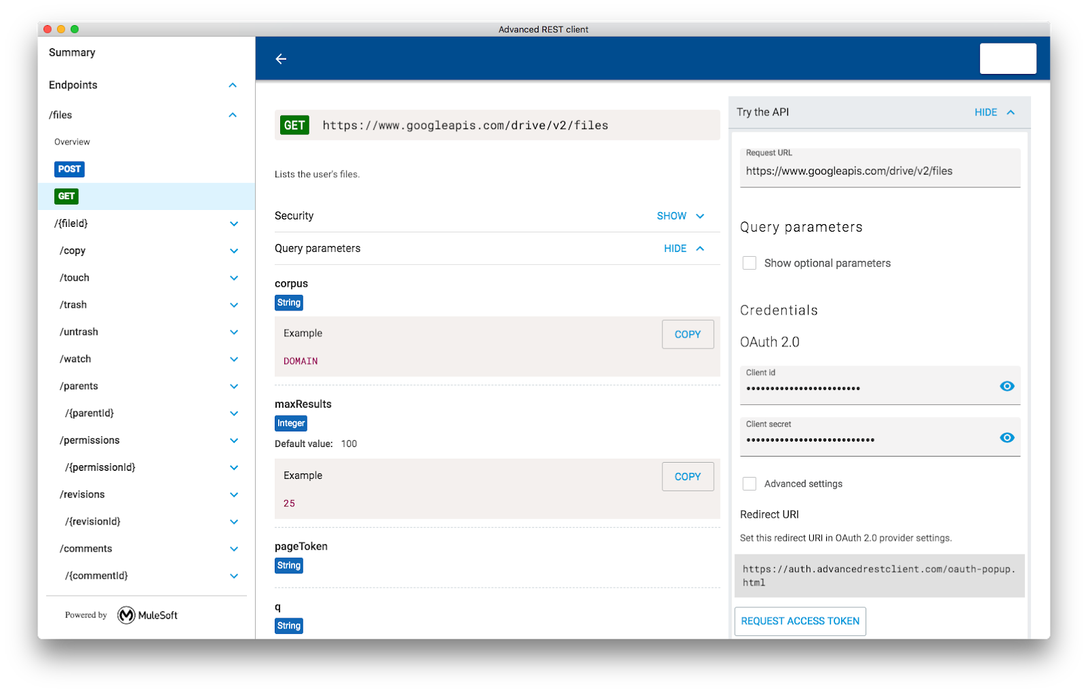Hide the Try the API panel
Image resolution: width=1088 pixels, height=693 pixels.
(995, 112)
